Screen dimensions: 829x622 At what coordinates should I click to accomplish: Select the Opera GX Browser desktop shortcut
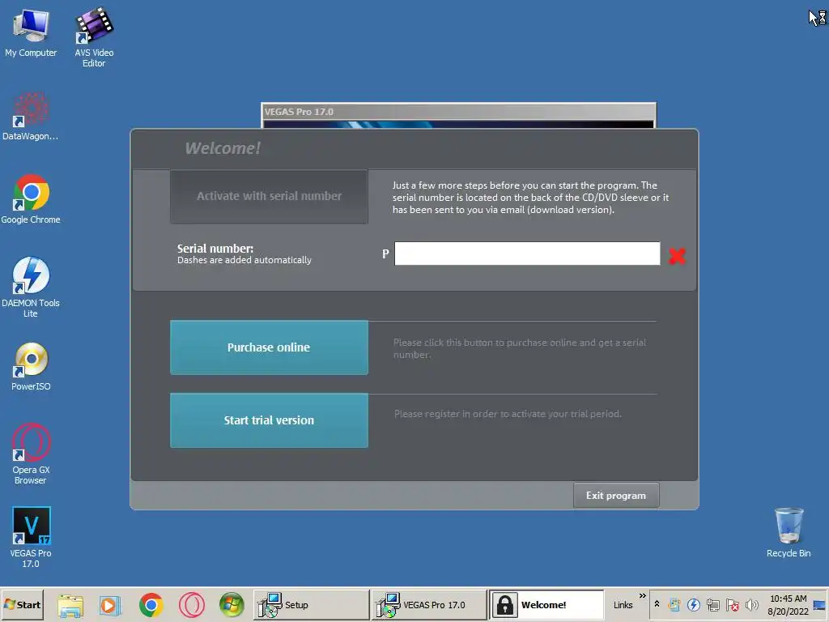coord(31,454)
